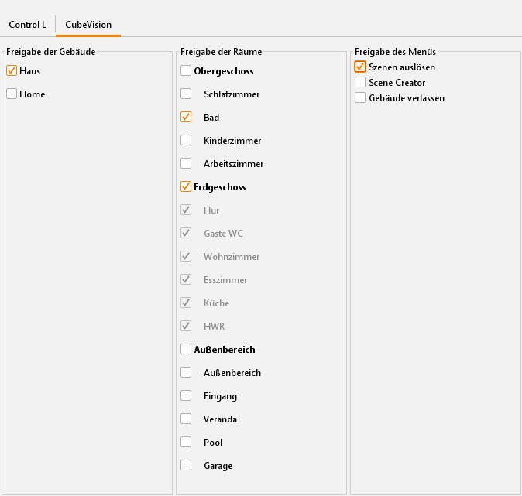Uncheck the Bad room checkbox
Viewport: 522px width, 496px height.
[186, 118]
